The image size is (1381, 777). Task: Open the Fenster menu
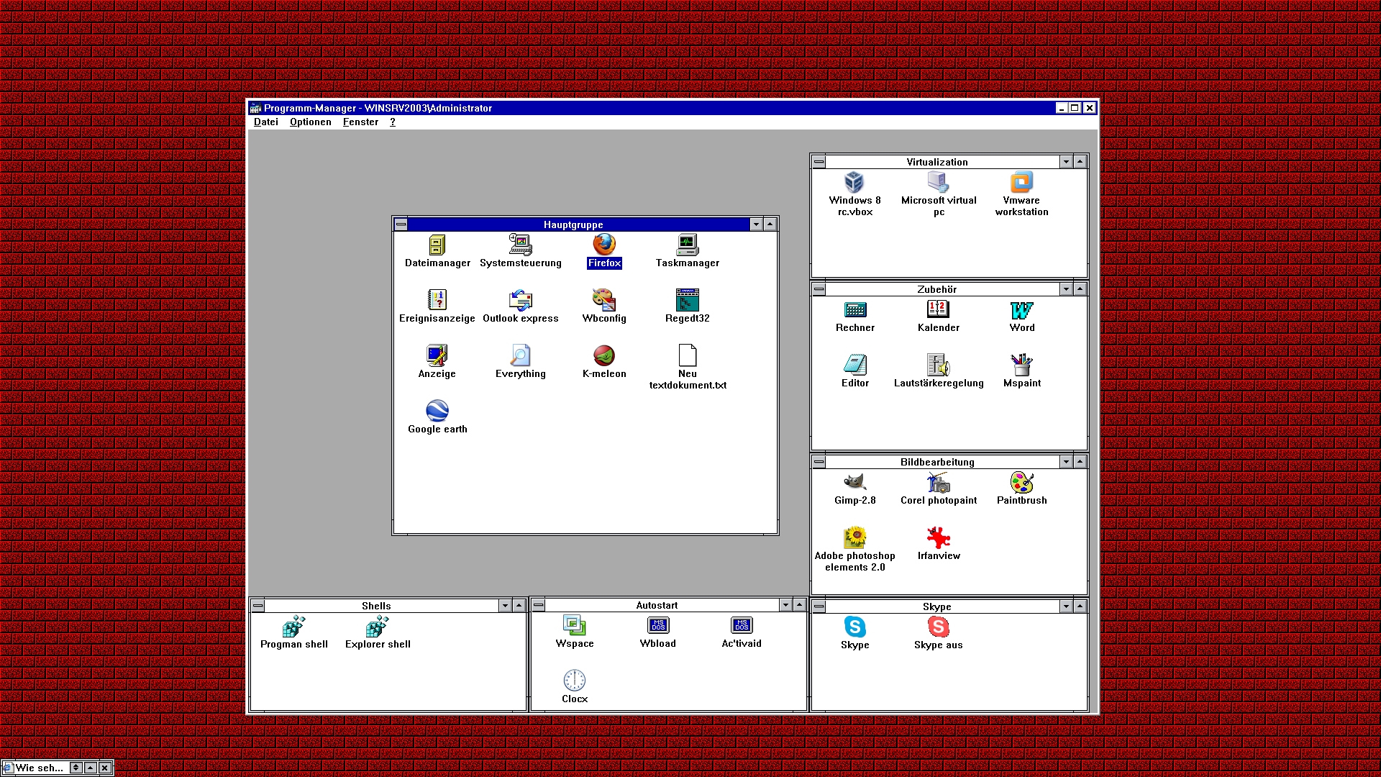[x=360, y=122]
